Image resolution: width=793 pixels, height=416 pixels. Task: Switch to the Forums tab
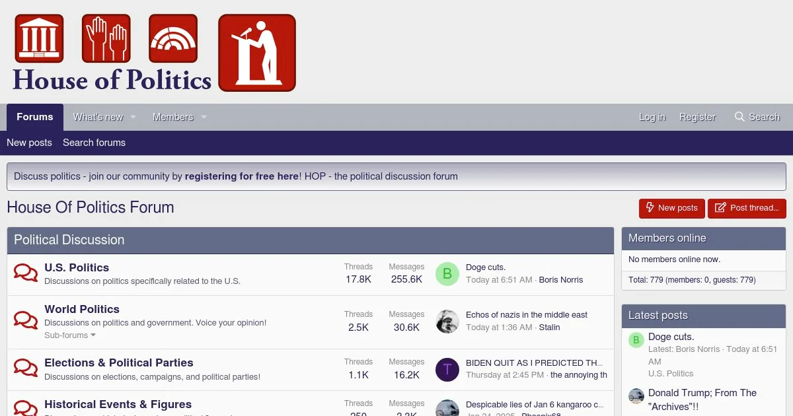pyautogui.click(x=35, y=117)
